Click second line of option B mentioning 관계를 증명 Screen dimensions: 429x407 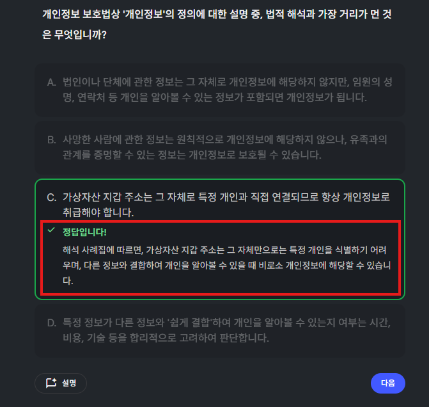click(x=192, y=155)
